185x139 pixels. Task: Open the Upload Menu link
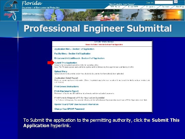61,71
